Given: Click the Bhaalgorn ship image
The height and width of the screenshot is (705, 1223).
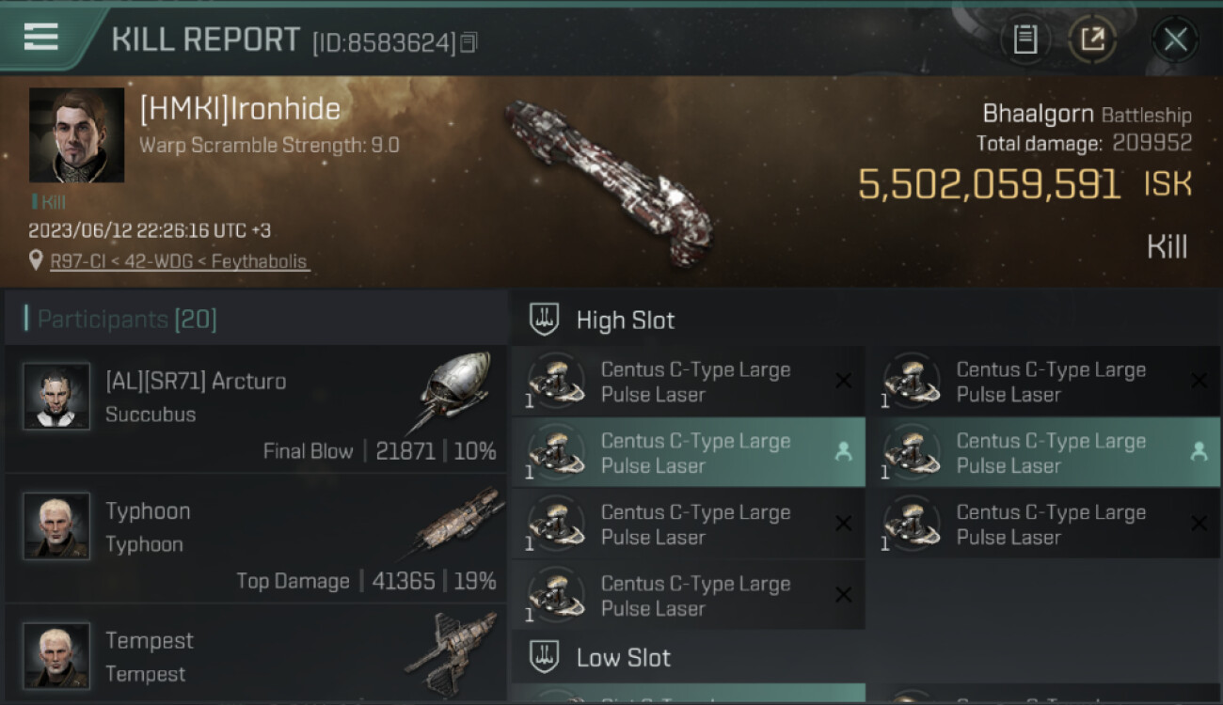Looking at the screenshot, I should pos(608,179).
